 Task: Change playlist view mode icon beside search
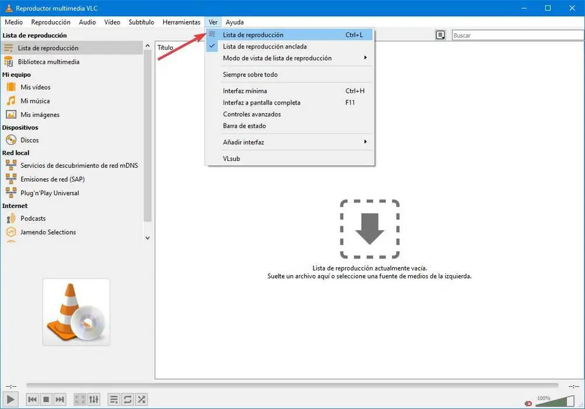[441, 35]
